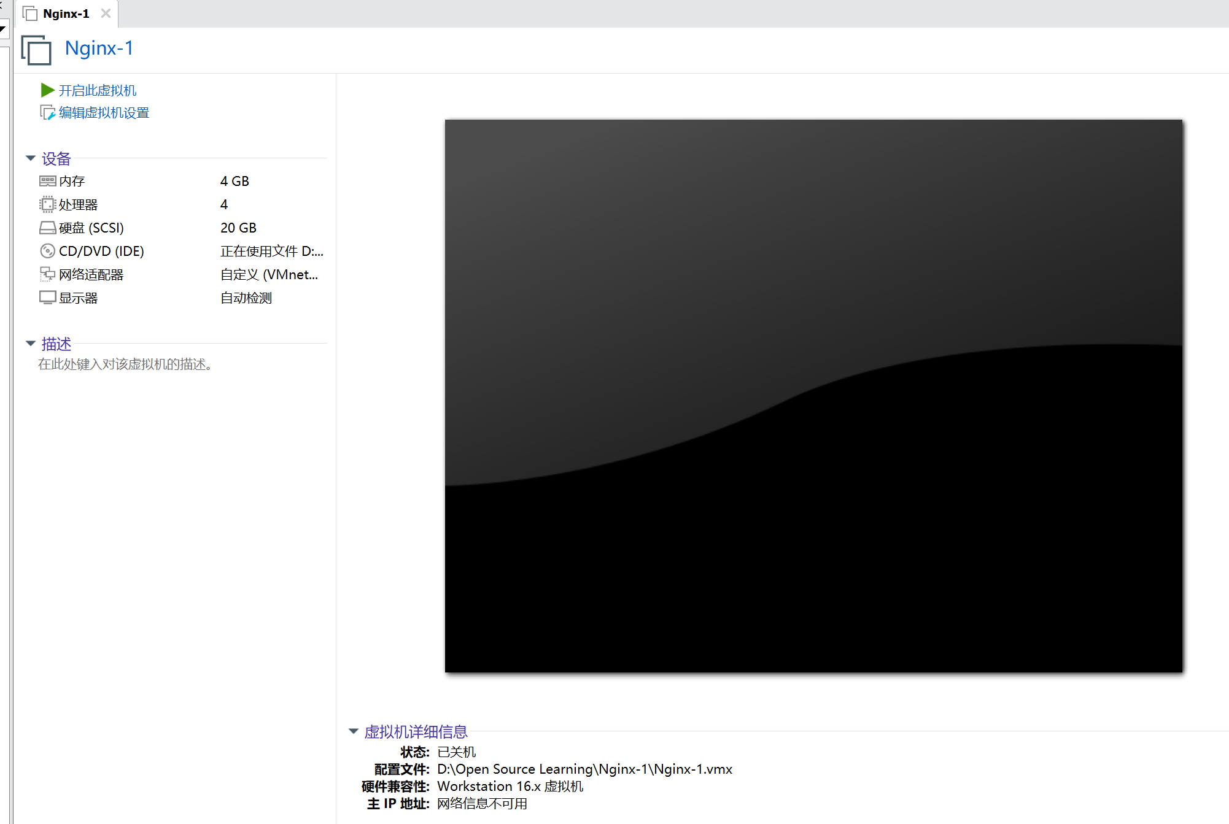Select the memory (内存) chip icon
This screenshot has height=824, width=1229.
click(x=47, y=181)
